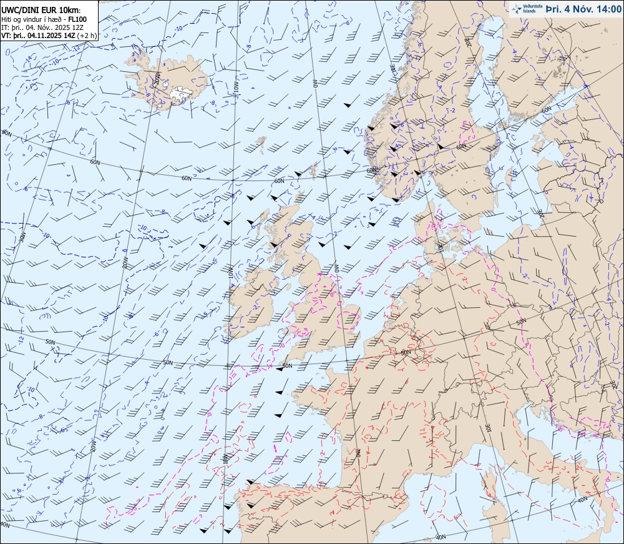Viewport: 624px width, 544px height.
Task: Click the Veðurstofa Íslands logo icon
Action: pos(517,9)
